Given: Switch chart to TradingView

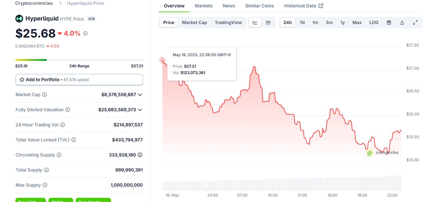Looking at the screenshot, I should pyautogui.click(x=228, y=22).
